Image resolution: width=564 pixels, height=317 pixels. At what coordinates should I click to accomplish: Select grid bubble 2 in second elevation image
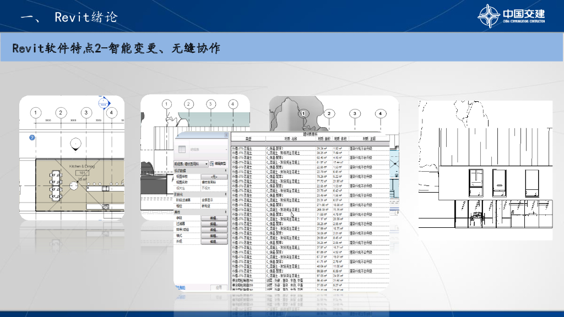(189, 104)
